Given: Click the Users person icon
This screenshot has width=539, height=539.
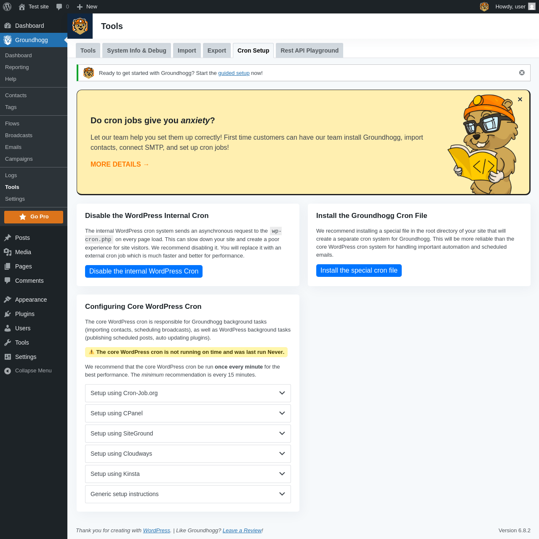Looking at the screenshot, I should 8,328.
